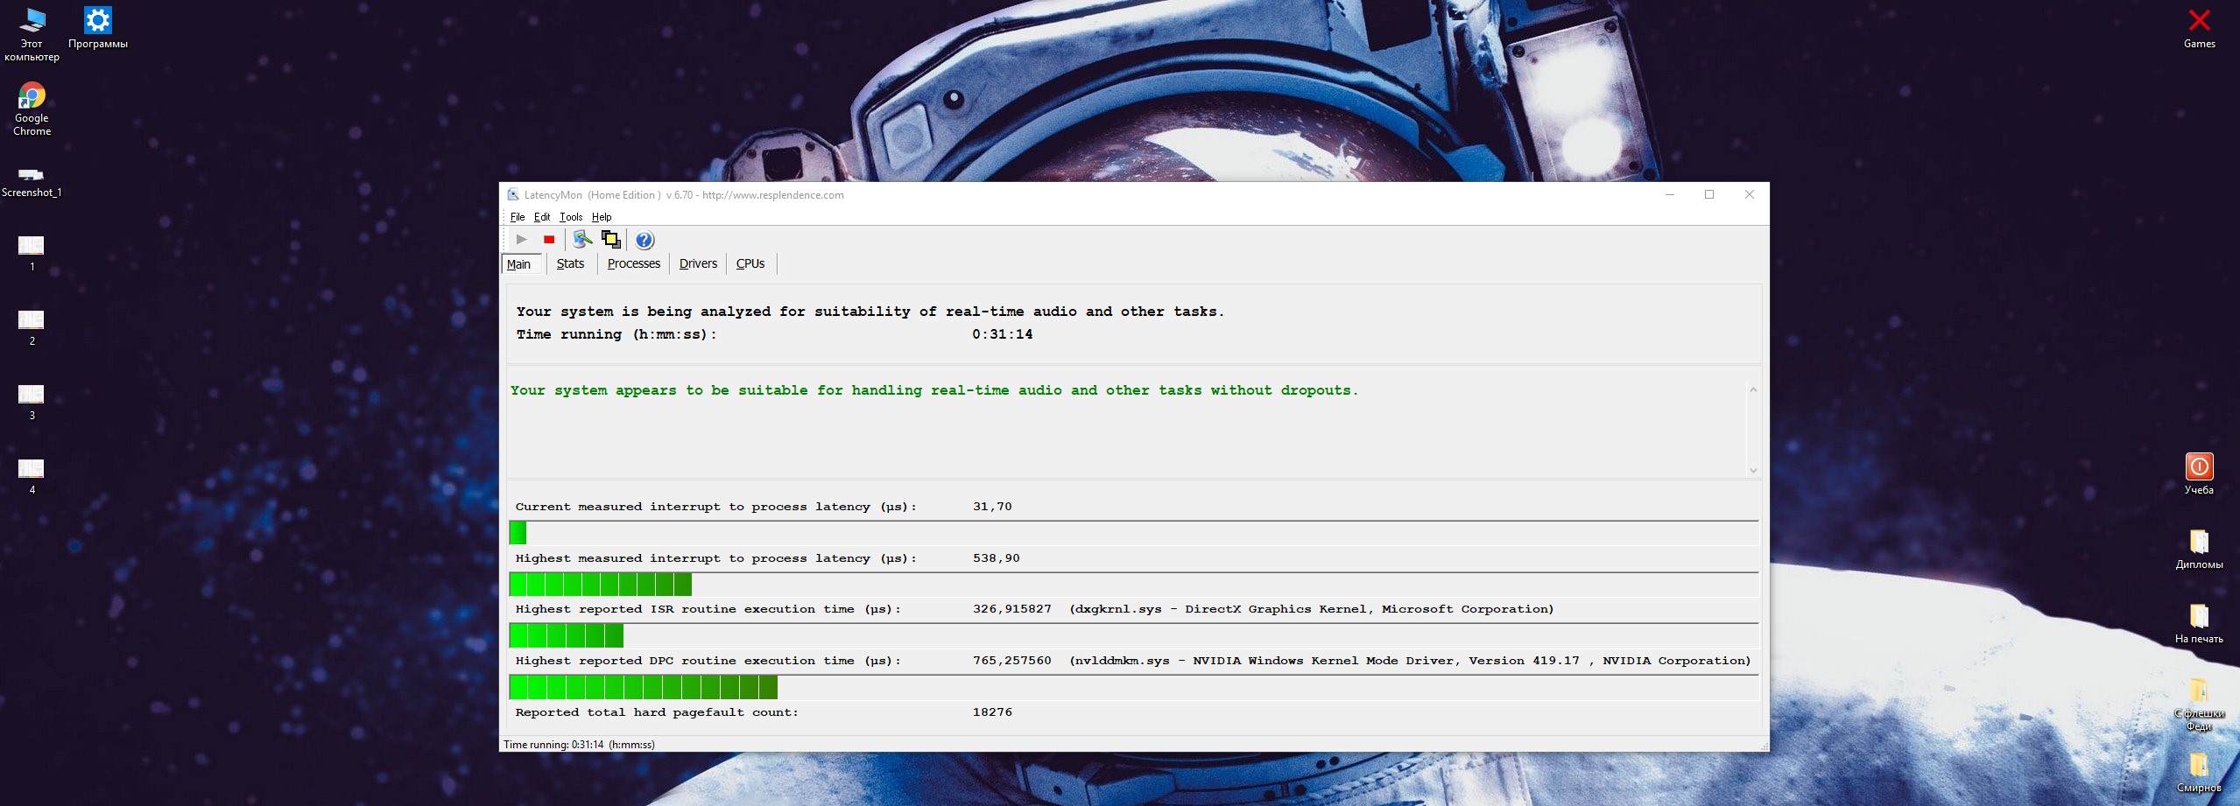2240x806 pixels.
Task: Open the Edit menu
Action: pos(542,217)
